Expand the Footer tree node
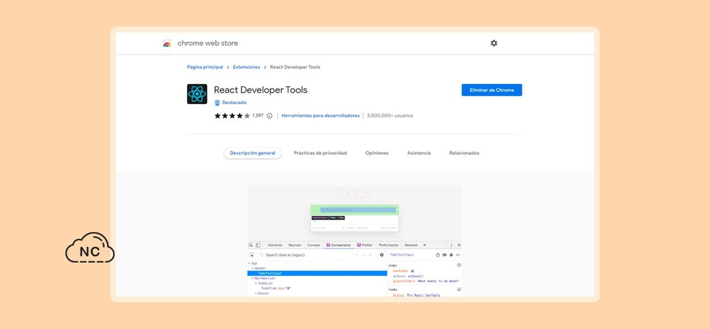 pos(256,293)
